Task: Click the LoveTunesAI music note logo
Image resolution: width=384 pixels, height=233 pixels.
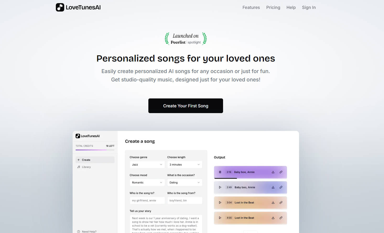Action: [x=60, y=7]
